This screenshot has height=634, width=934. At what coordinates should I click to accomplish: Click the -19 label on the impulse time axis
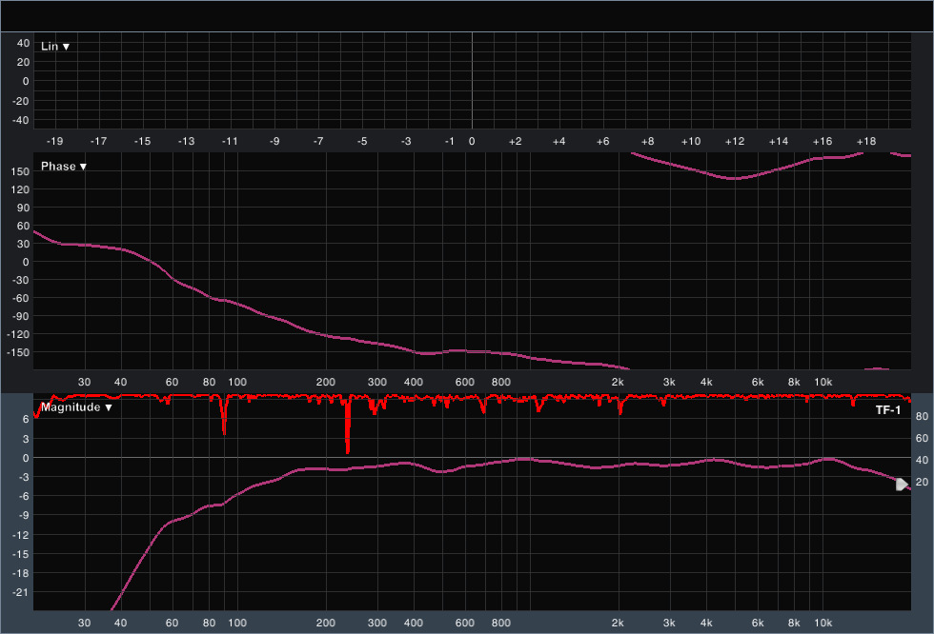point(55,142)
